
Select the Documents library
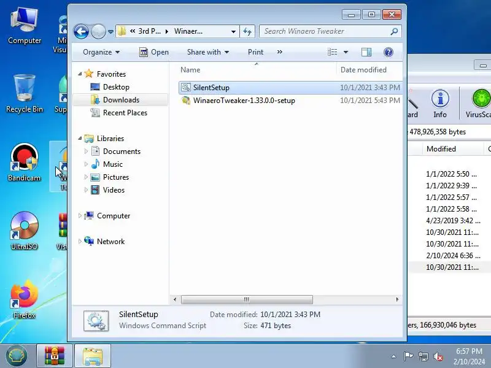click(122, 151)
